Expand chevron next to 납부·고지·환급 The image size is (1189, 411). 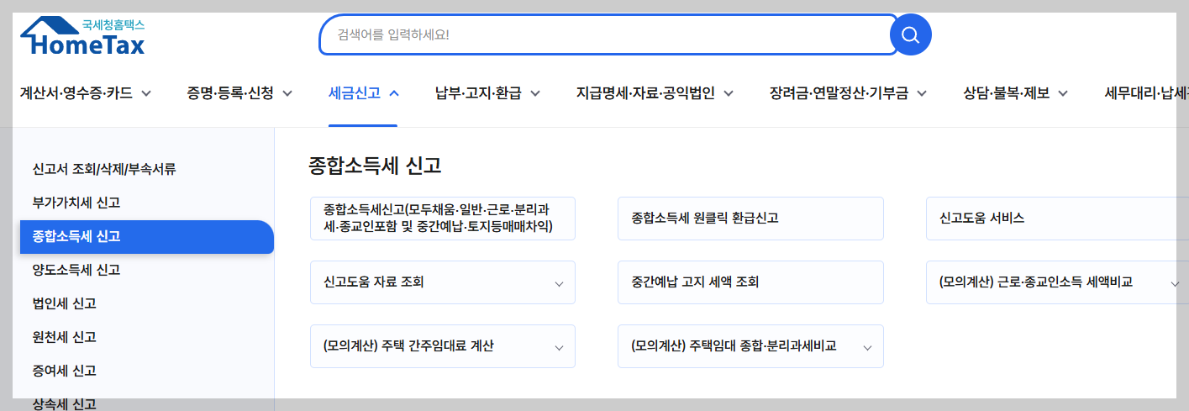point(534,93)
